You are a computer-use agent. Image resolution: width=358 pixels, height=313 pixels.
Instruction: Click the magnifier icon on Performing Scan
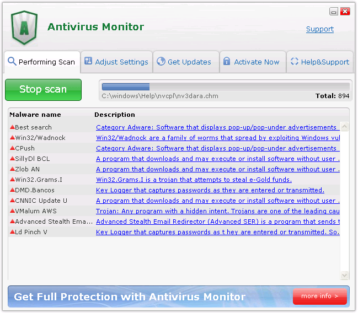tap(12, 62)
